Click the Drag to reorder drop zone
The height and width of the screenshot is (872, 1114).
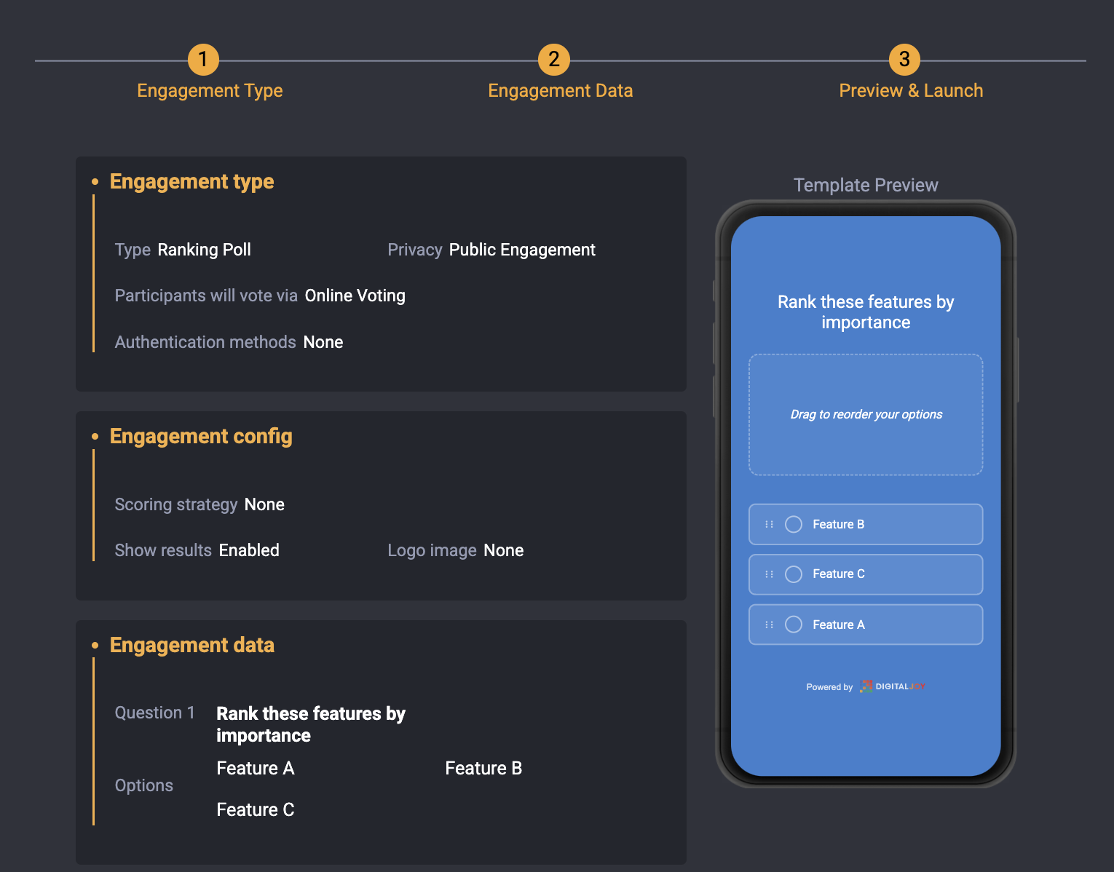866,415
